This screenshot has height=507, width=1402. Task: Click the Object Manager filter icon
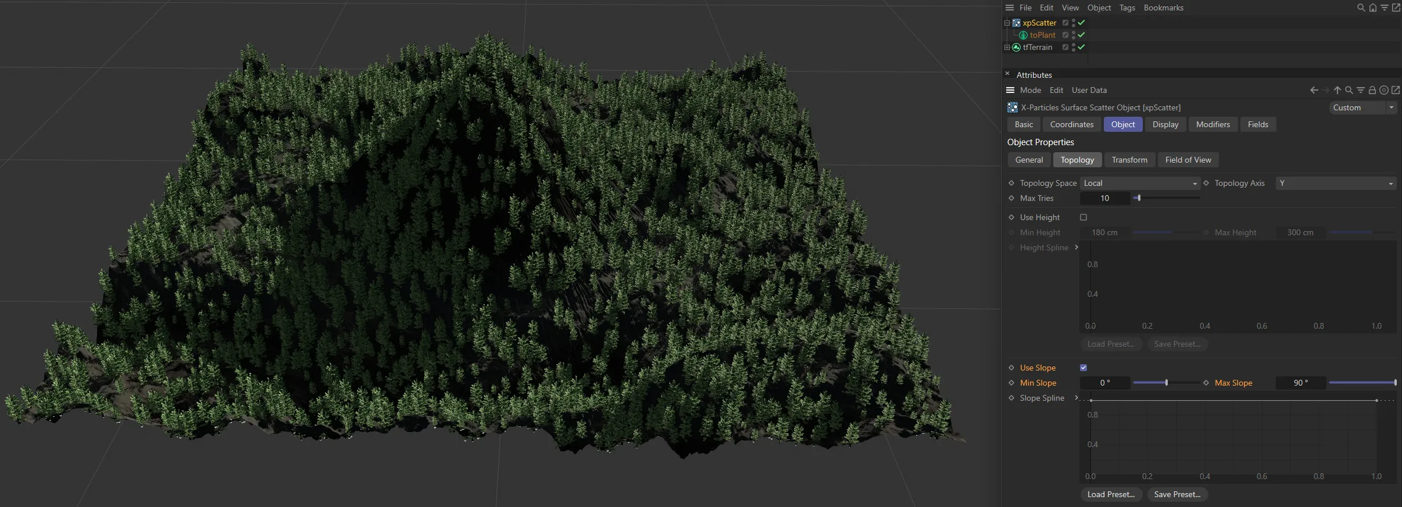(x=1385, y=8)
